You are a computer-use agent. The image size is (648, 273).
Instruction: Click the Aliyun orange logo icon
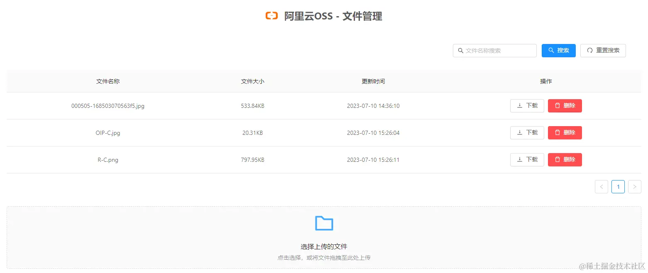271,16
